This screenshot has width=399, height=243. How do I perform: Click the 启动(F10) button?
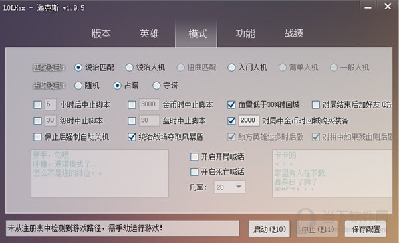(x=269, y=229)
